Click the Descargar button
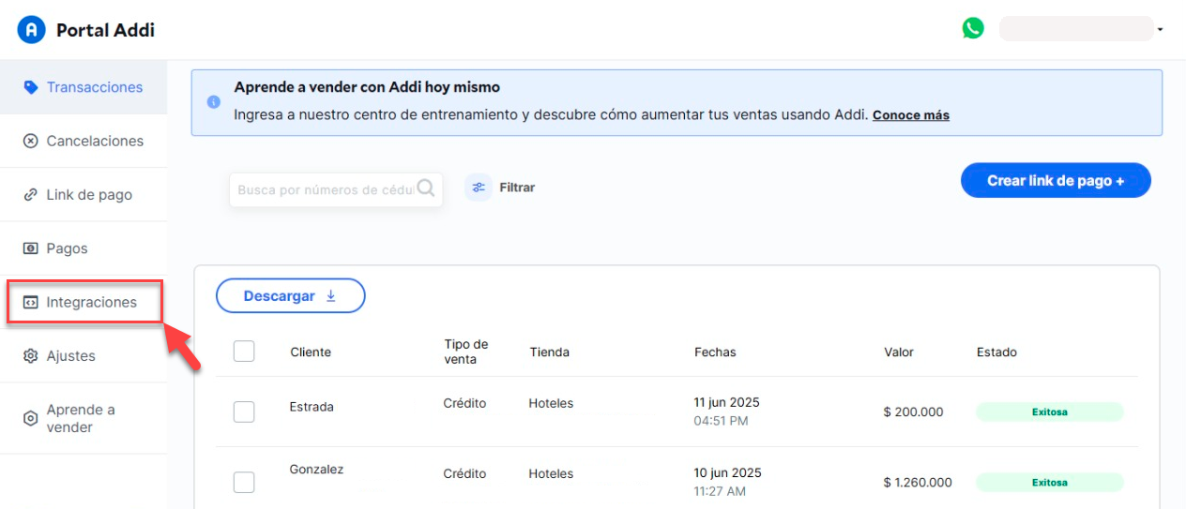Viewport: 1186px width, 509px height. tap(290, 295)
